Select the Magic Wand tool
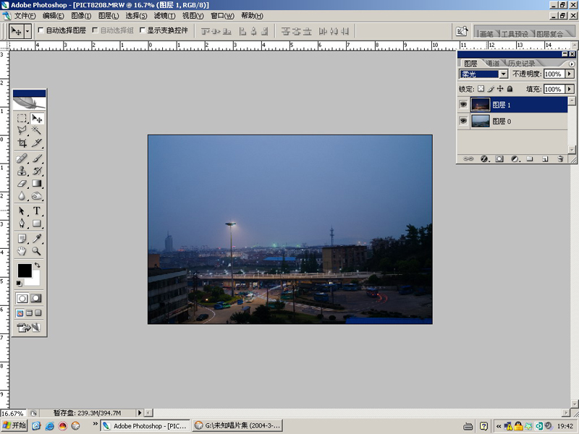Screen dimensions: 579x434 coord(37,130)
